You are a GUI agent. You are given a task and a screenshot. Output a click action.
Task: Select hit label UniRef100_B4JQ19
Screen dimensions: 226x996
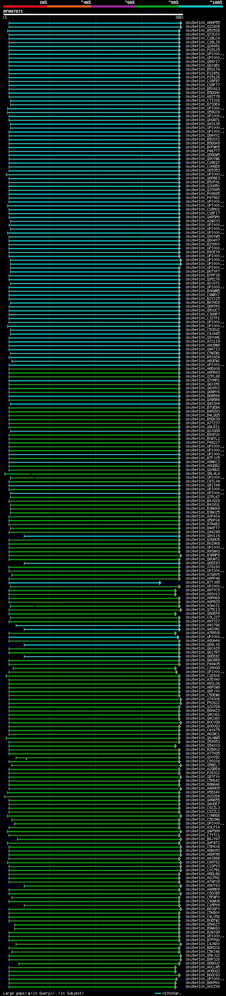click(203, 501)
